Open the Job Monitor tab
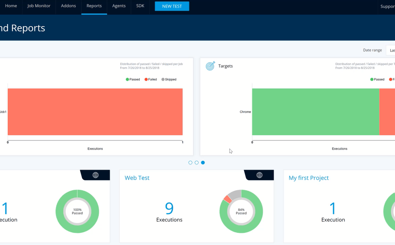This screenshot has width=395, height=245. pos(39,6)
